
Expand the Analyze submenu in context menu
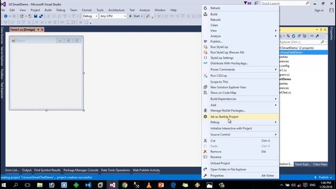click(240, 36)
